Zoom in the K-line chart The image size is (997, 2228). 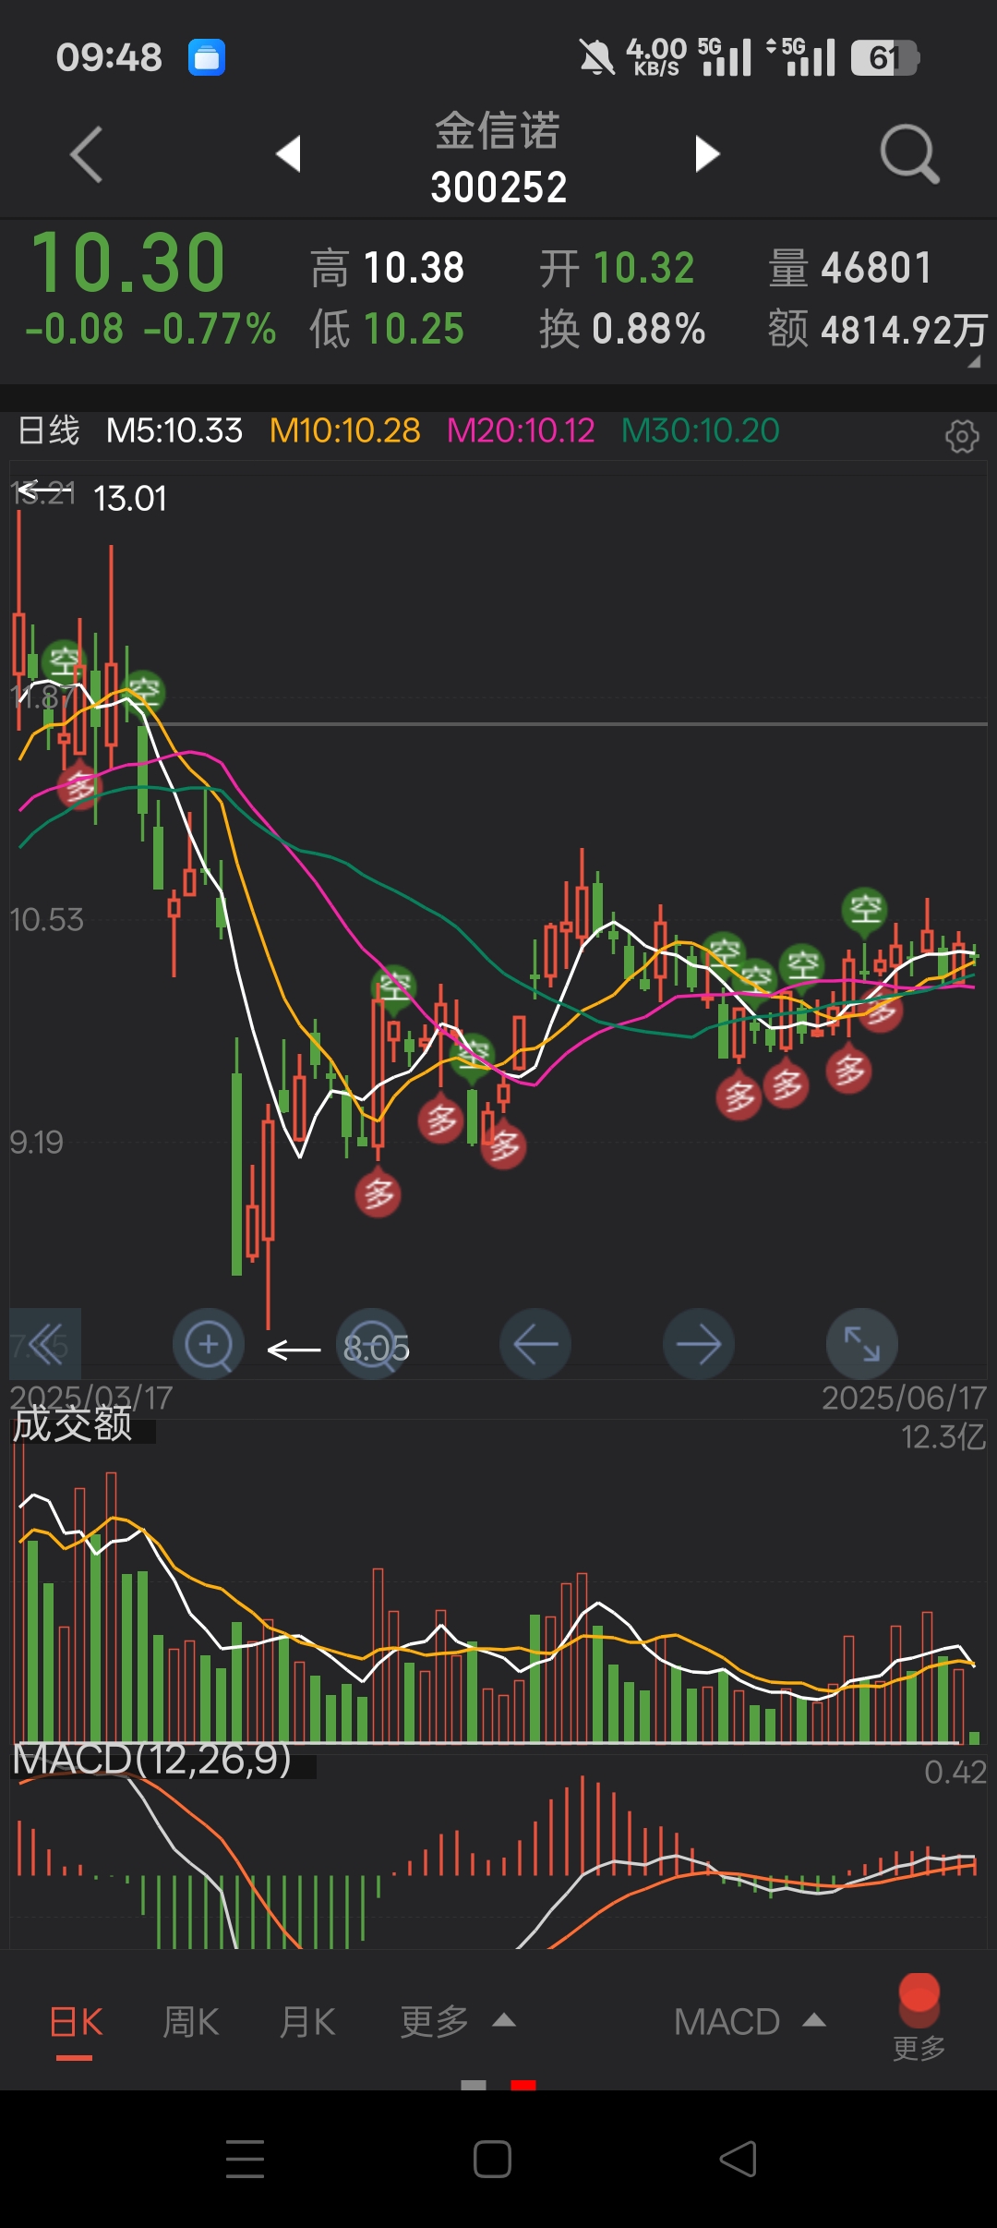click(209, 1344)
